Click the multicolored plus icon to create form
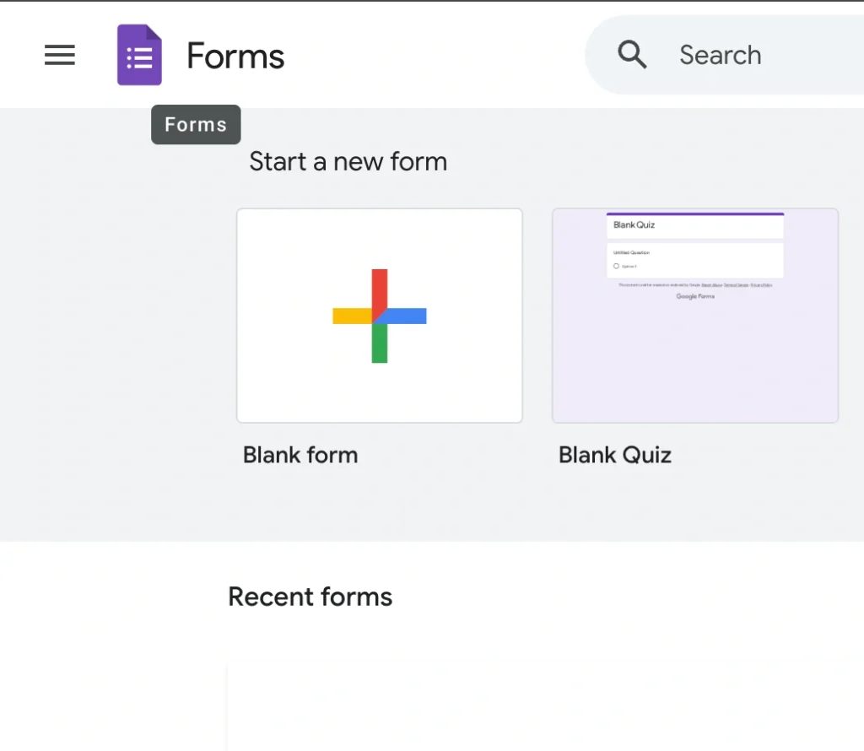The width and height of the screenshot is (864, 751). 379,316
